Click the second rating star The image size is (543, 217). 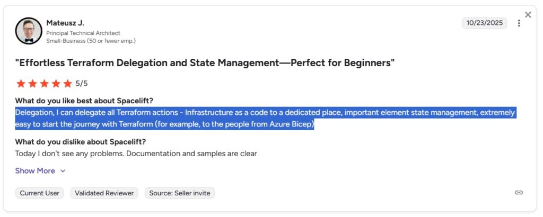pyautogui.click(x=32, y=84)
